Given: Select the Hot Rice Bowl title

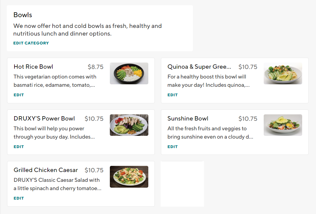Looking at the screenshot, I should (33, 67).
